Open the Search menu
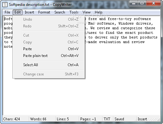 click(60, 12)
